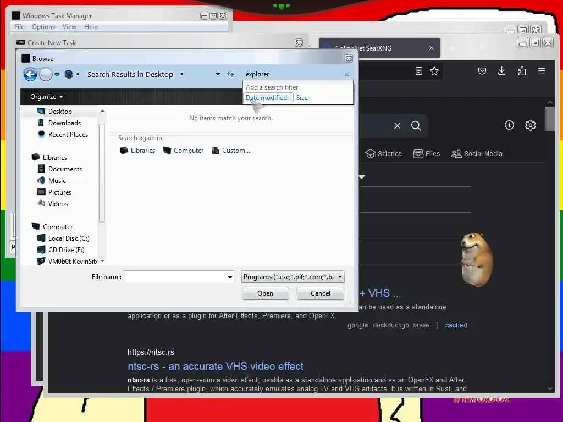Go back in the Browse dialog
The width and height of the screenshot is (563, 422).
point(30,74)
